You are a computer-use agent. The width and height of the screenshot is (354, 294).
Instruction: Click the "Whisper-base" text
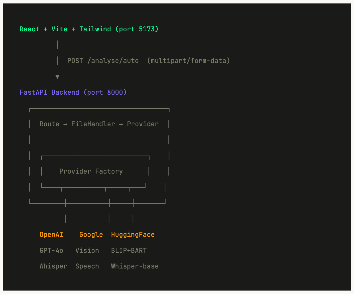(x=135, y=266)
